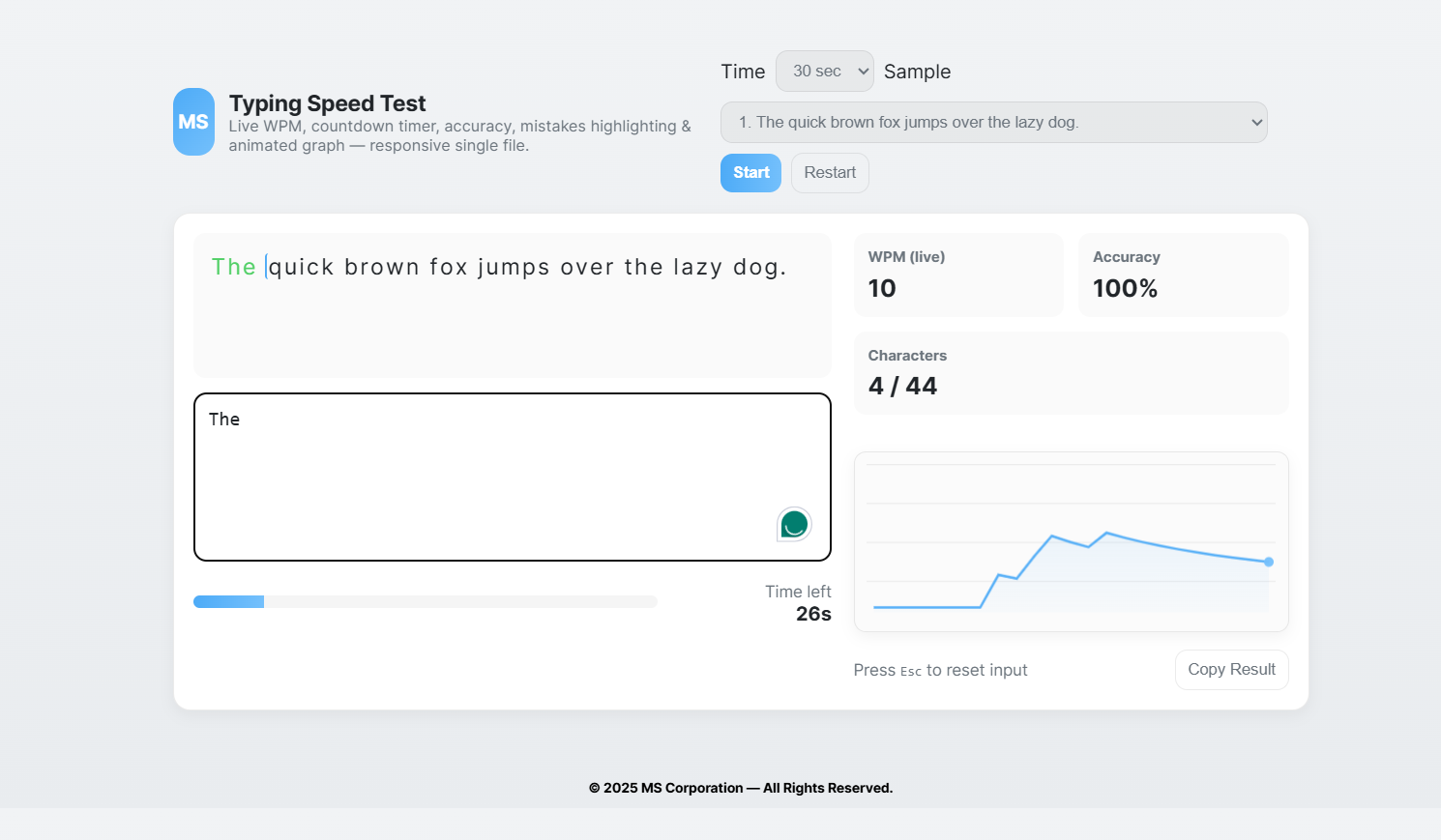This screenshot has height=840, width=1441.
Task: Click the WPM (live) stat card
Action: pyautogui.click(x=957, y=275)
